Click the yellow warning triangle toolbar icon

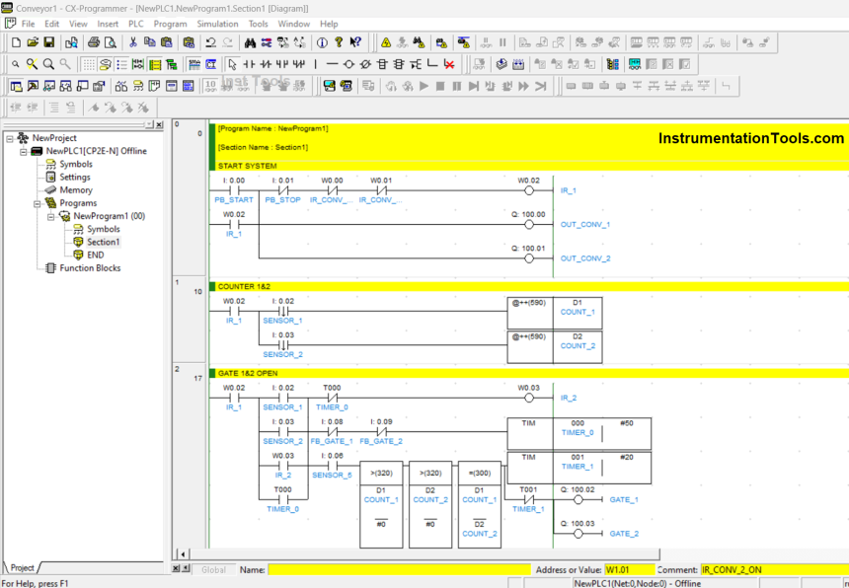[386, 42]
